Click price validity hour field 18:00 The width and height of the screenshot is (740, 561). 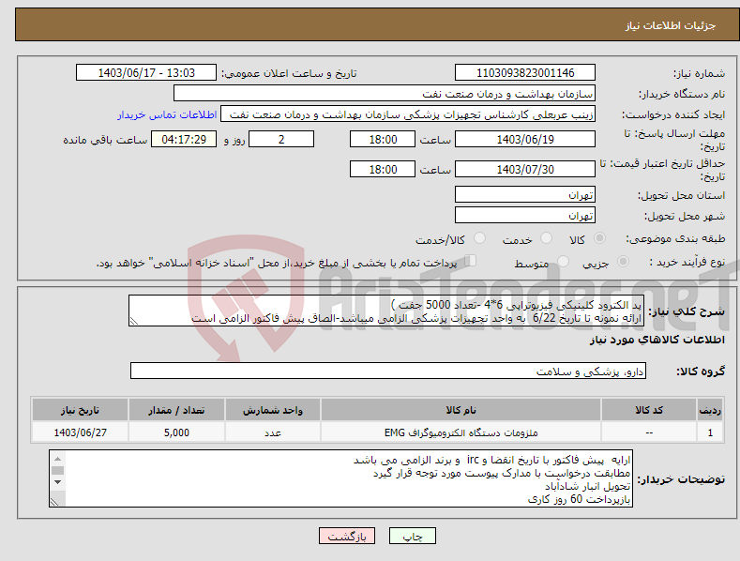tap(383, 169)
